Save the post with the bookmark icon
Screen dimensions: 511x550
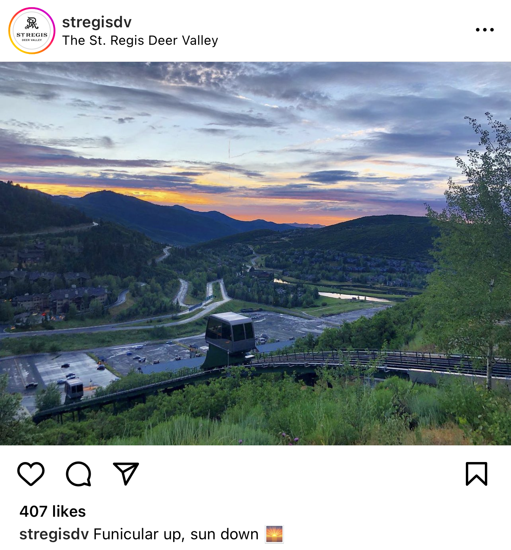477,474
